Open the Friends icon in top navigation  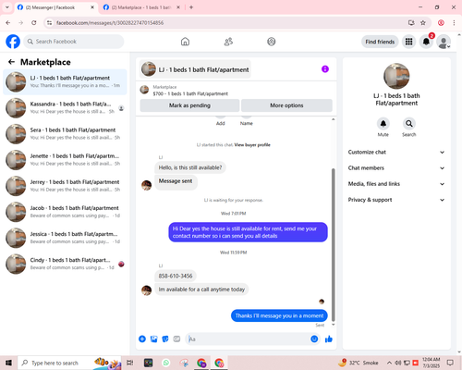[x=228, y=42]
